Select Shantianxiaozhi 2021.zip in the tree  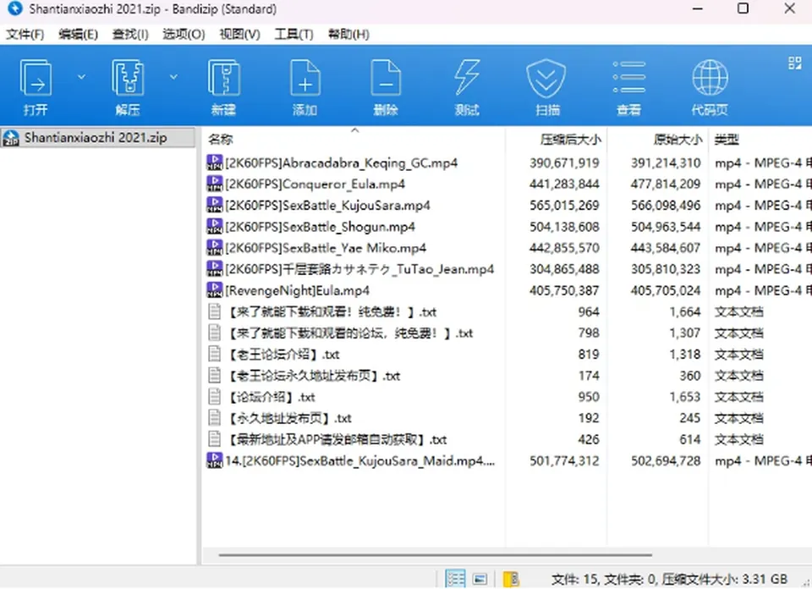97,138
